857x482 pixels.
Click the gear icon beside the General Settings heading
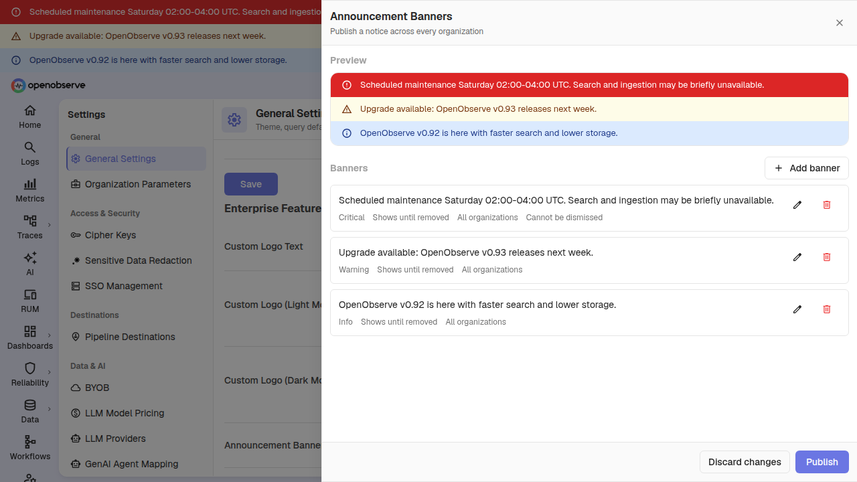[x=234, y=120]
